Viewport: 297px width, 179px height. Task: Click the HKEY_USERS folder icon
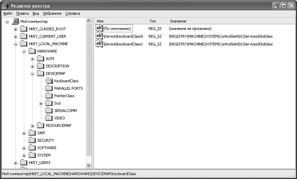(23, 162)
